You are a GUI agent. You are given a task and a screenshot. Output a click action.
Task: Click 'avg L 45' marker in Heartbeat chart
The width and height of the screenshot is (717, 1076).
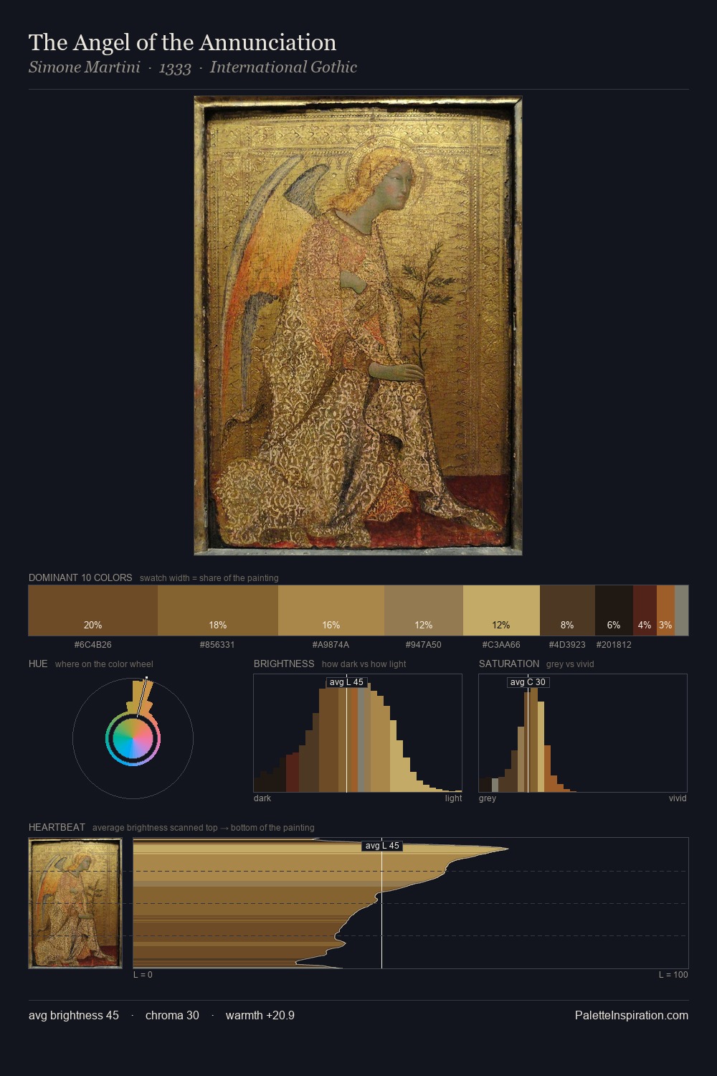(x=382, y=846)
